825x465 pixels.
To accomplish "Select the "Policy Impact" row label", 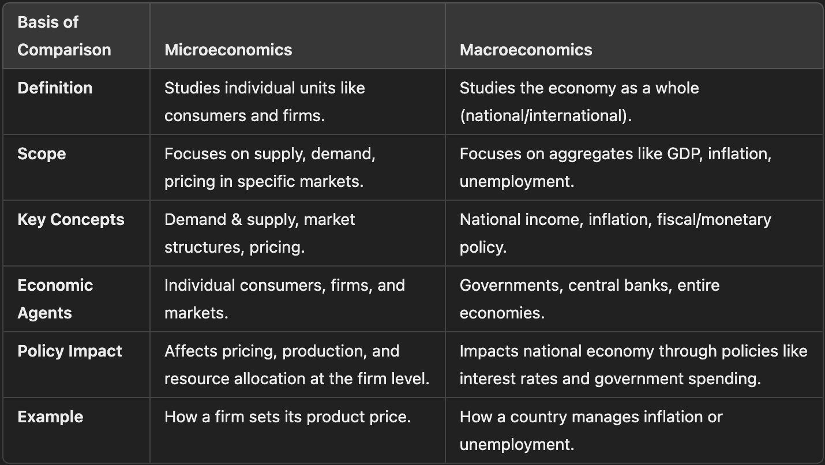I will pyautogui.click(x=70, y=351).
